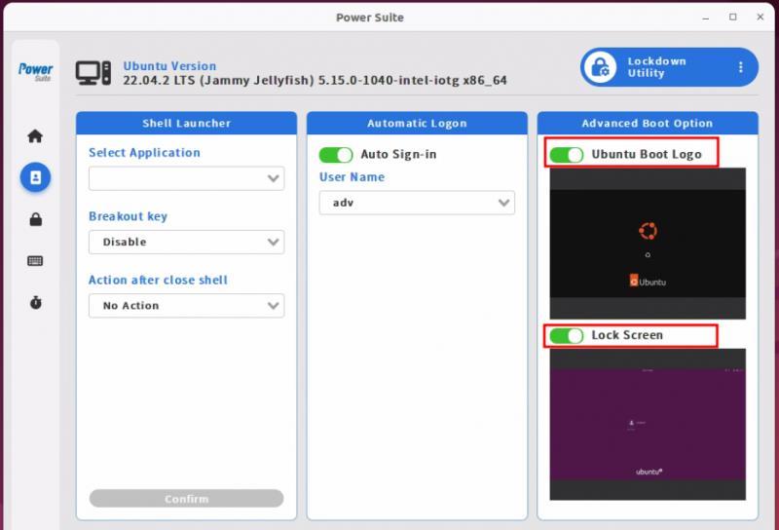The width and height of the screenshot is (779, 530).
Task: Select the user account sidebar icon
Action: [x=35, y=177]
